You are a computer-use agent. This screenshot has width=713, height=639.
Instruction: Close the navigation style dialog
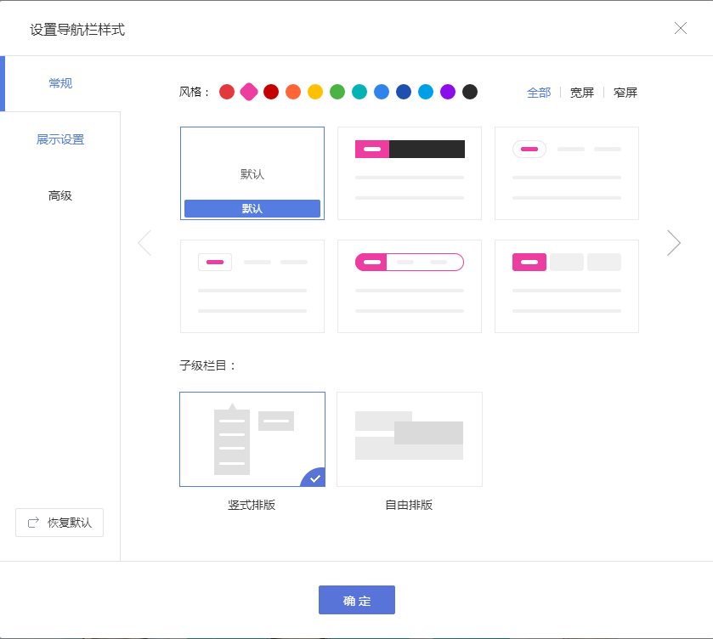(680, 28)
